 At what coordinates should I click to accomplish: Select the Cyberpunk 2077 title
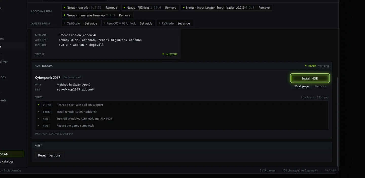(x=48, y=78)
